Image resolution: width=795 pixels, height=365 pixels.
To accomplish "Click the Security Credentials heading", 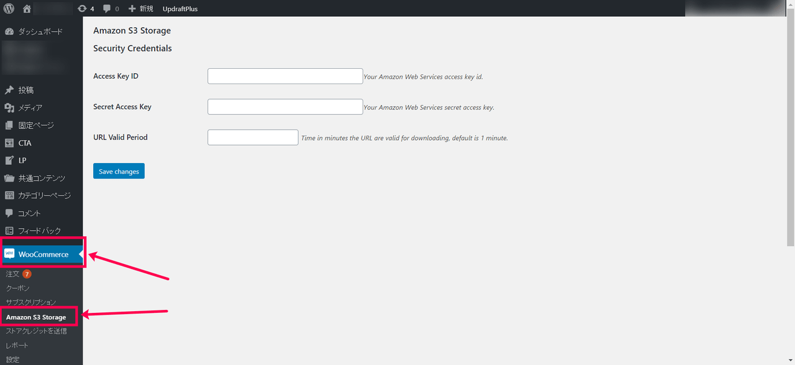I will pyautogui.click(x=132, y=48).
